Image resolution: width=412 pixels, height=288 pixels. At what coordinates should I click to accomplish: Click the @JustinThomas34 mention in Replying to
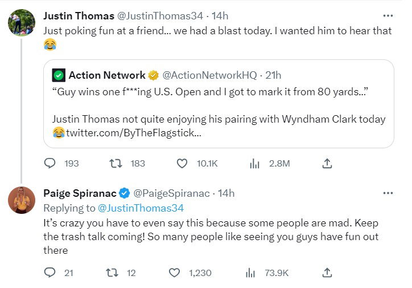(141, 208)
